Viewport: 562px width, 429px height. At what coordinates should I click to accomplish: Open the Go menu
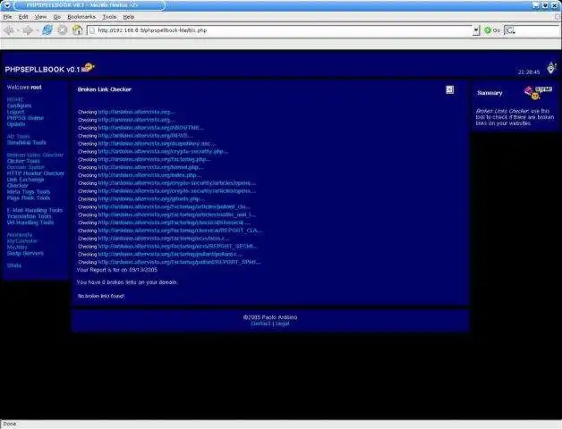pos(56,17)
